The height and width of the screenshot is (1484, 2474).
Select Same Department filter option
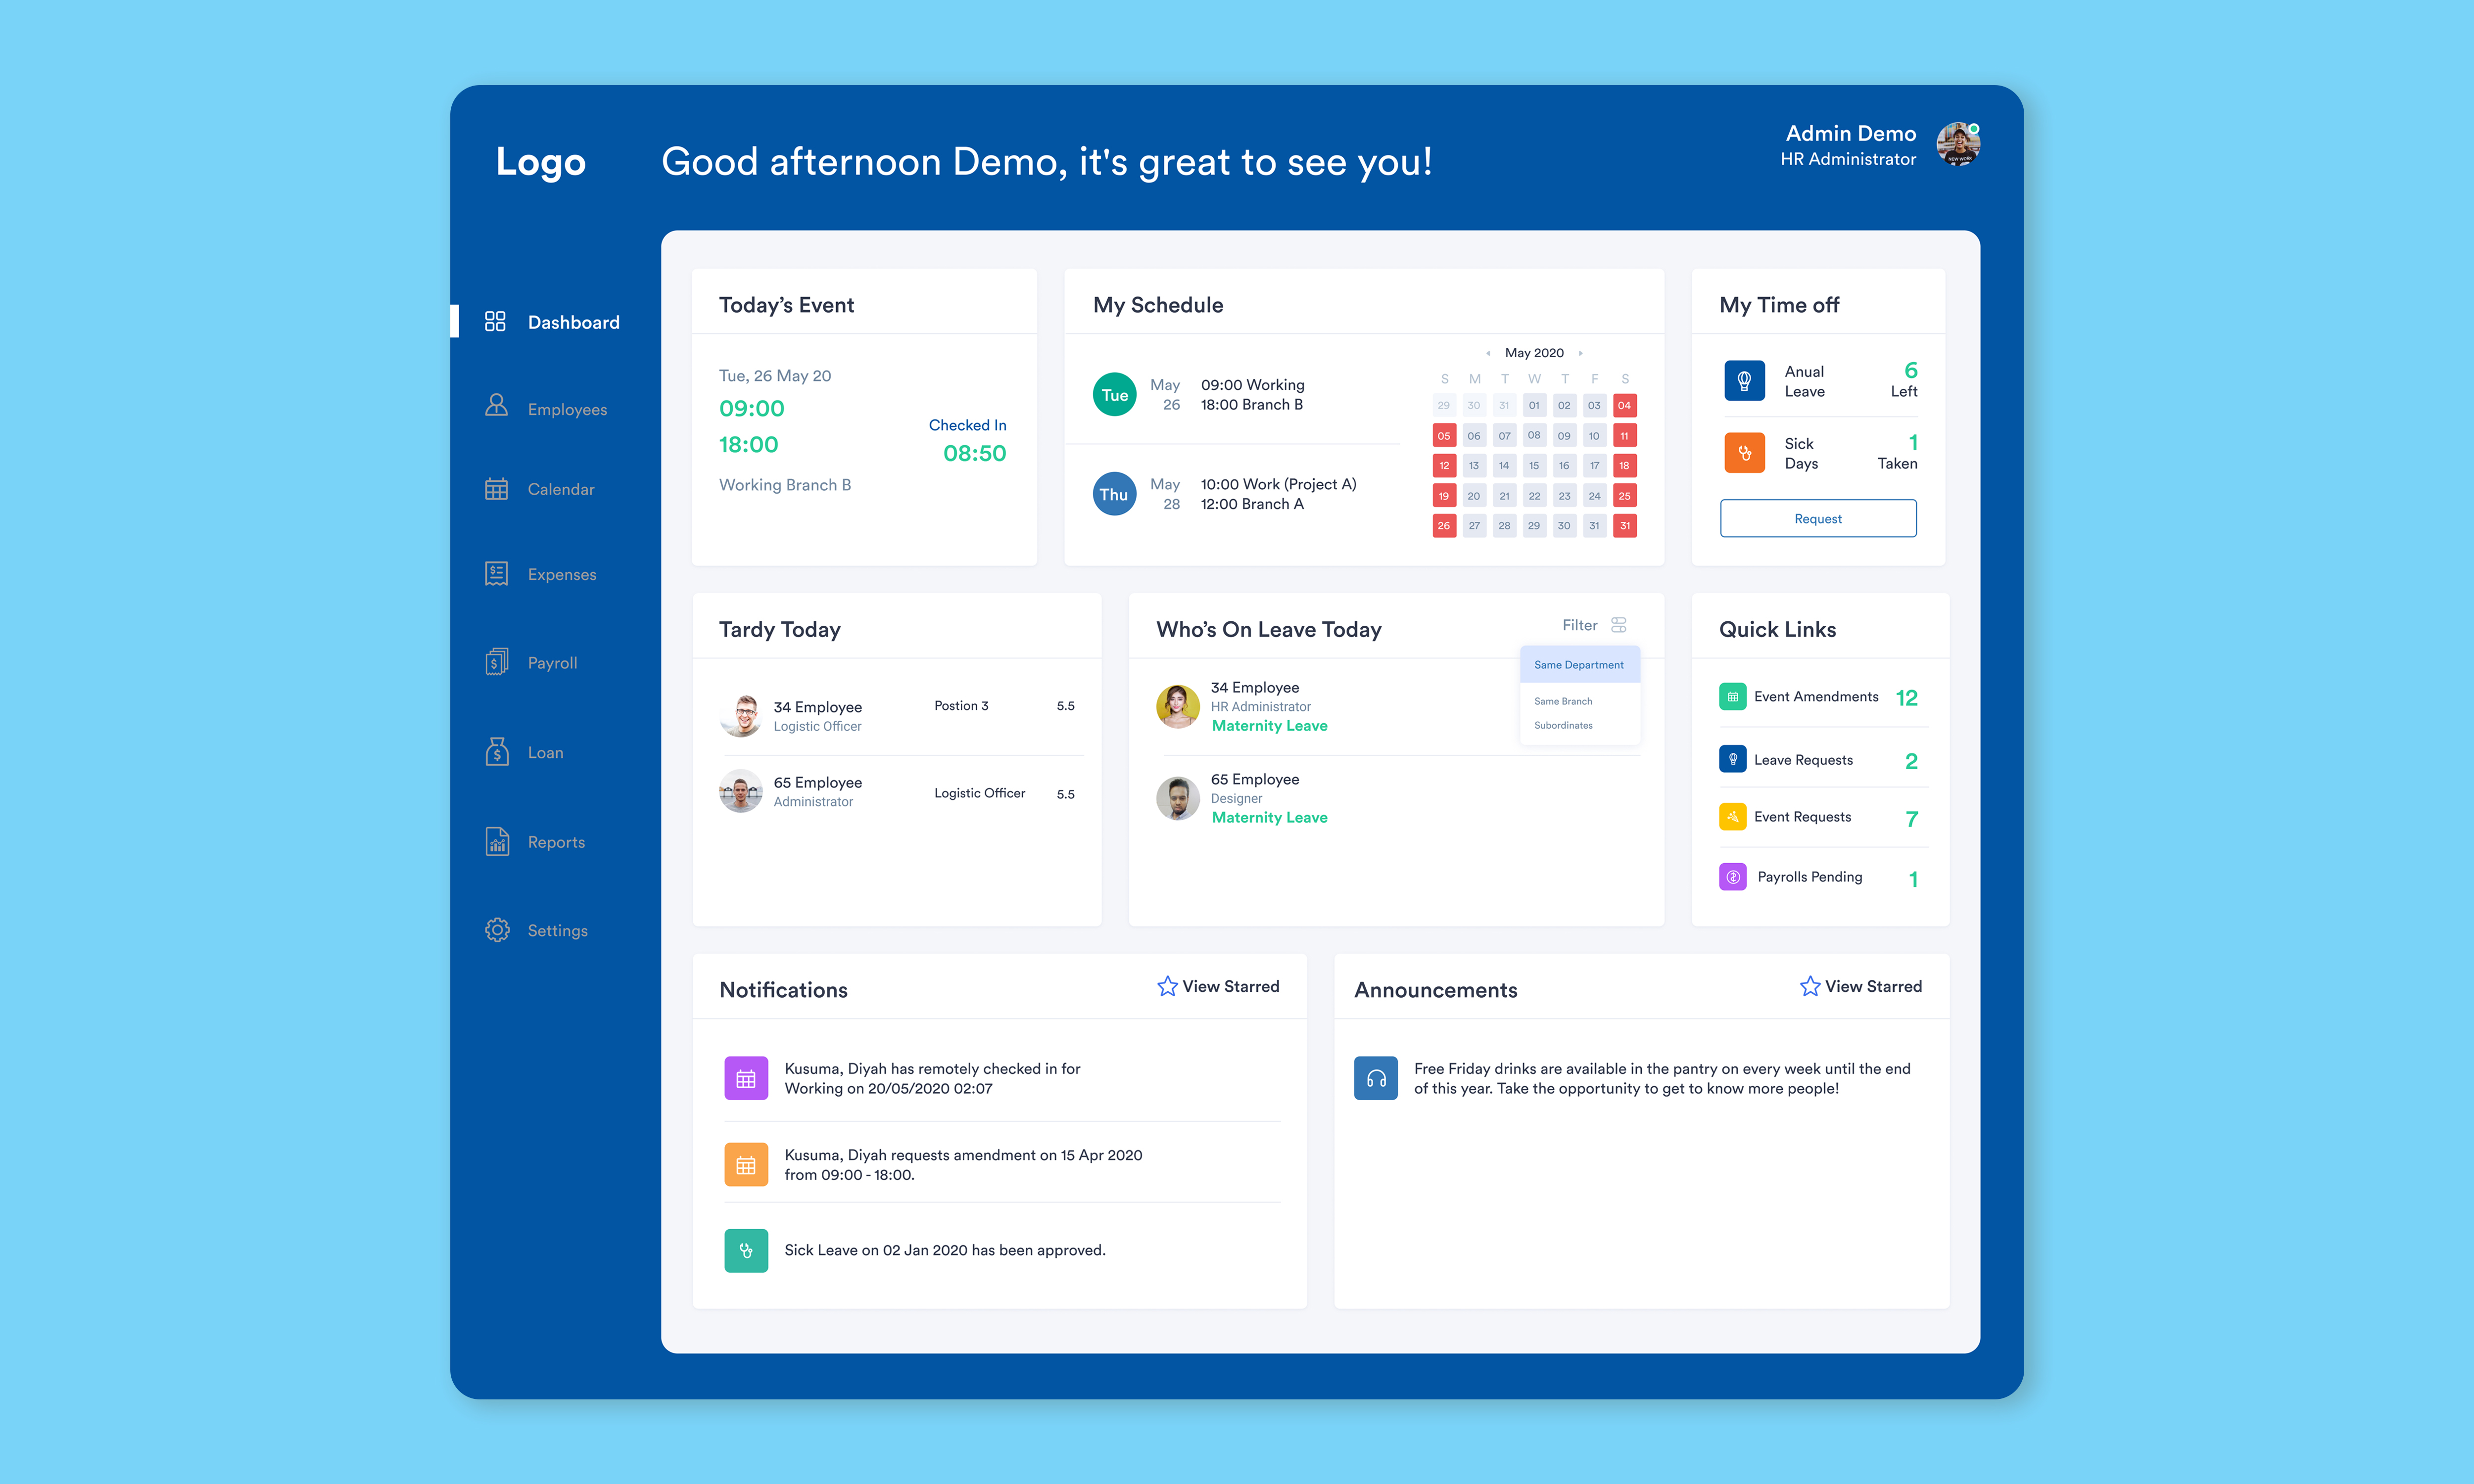1578,665
